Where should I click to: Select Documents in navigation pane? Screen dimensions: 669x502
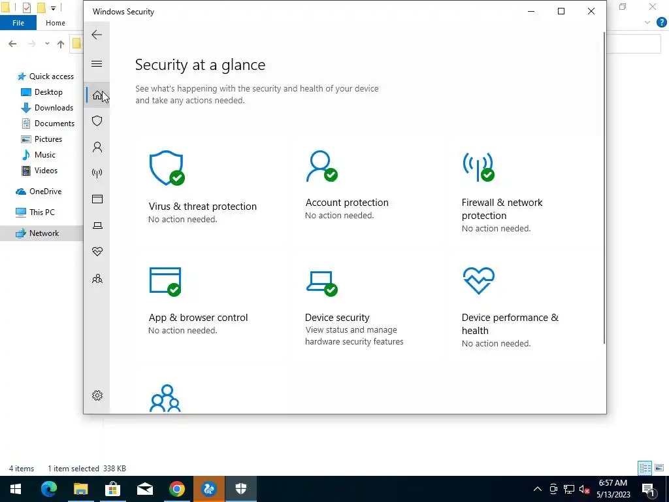48,124
